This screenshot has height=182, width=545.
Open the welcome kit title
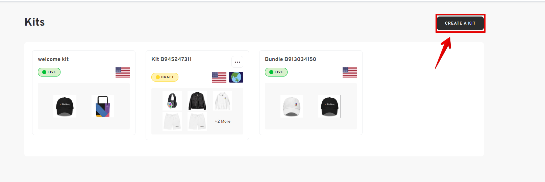[x=53, y=59]
